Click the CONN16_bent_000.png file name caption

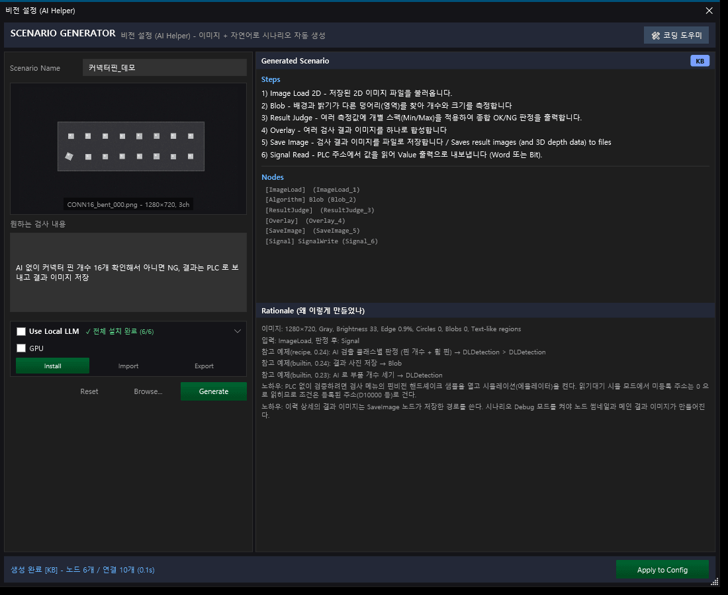pyautogui.click(x=128, y=204)
